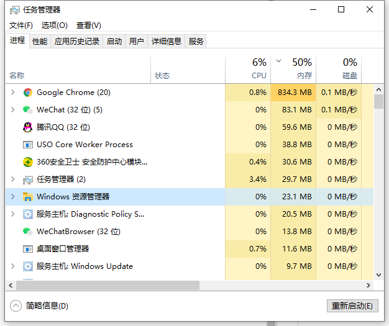Expand 服务主机: Windows Update entry

[13, 266]
